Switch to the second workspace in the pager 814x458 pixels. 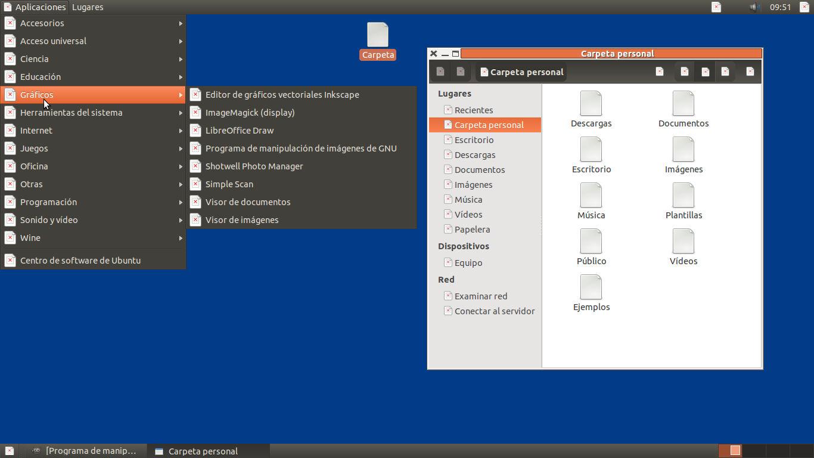(751, 451)
